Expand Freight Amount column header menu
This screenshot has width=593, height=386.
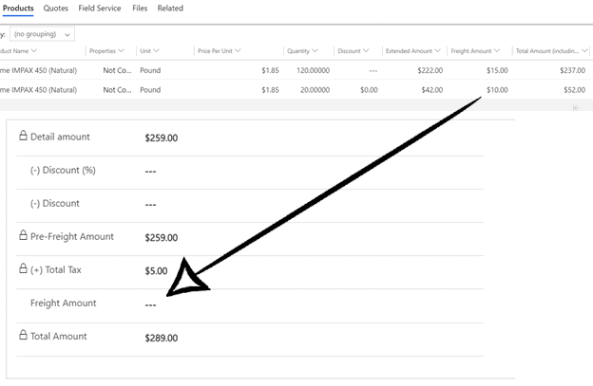tap(497, 50)
